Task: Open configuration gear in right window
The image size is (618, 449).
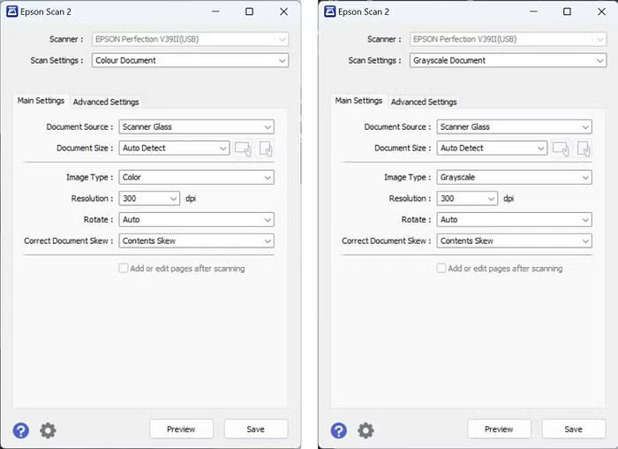Action: pyautogui.click(x=366, y=430)
